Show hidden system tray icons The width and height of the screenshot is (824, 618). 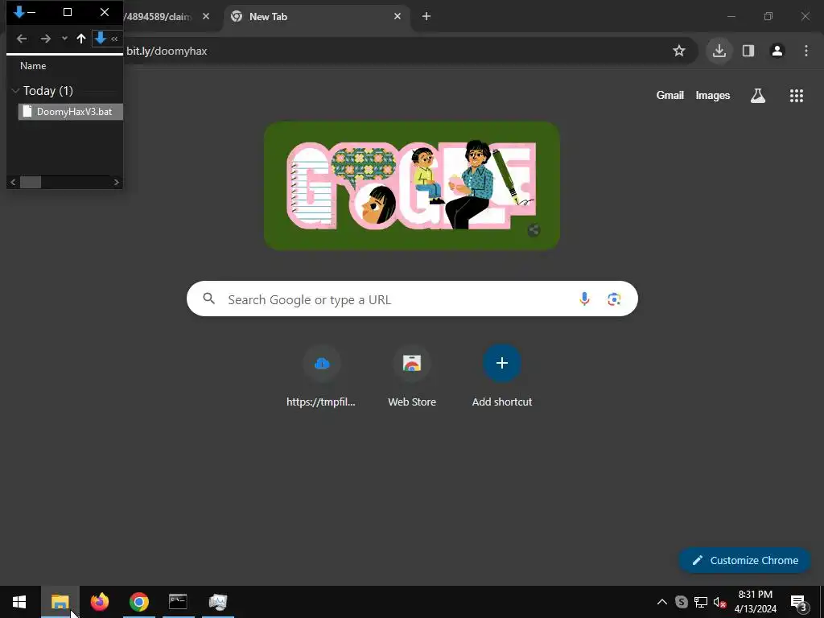[662, 602]
